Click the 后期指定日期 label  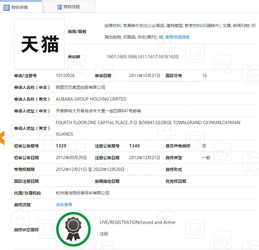click(107, 181)
